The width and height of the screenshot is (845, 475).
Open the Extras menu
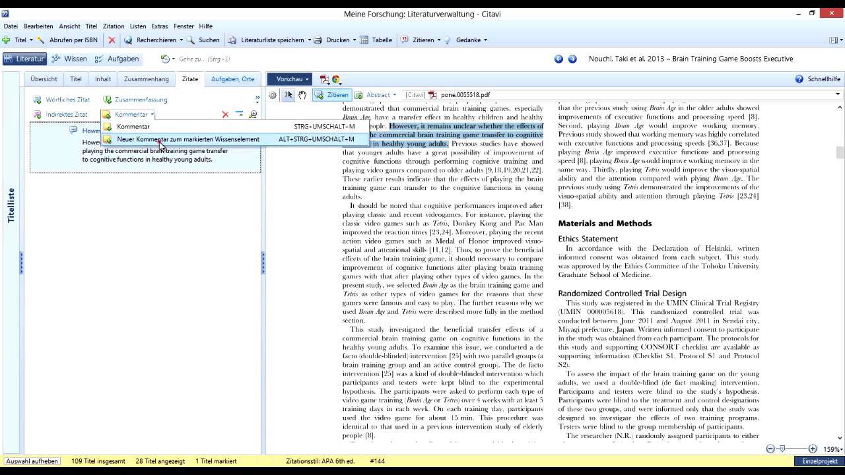point(159,26)
